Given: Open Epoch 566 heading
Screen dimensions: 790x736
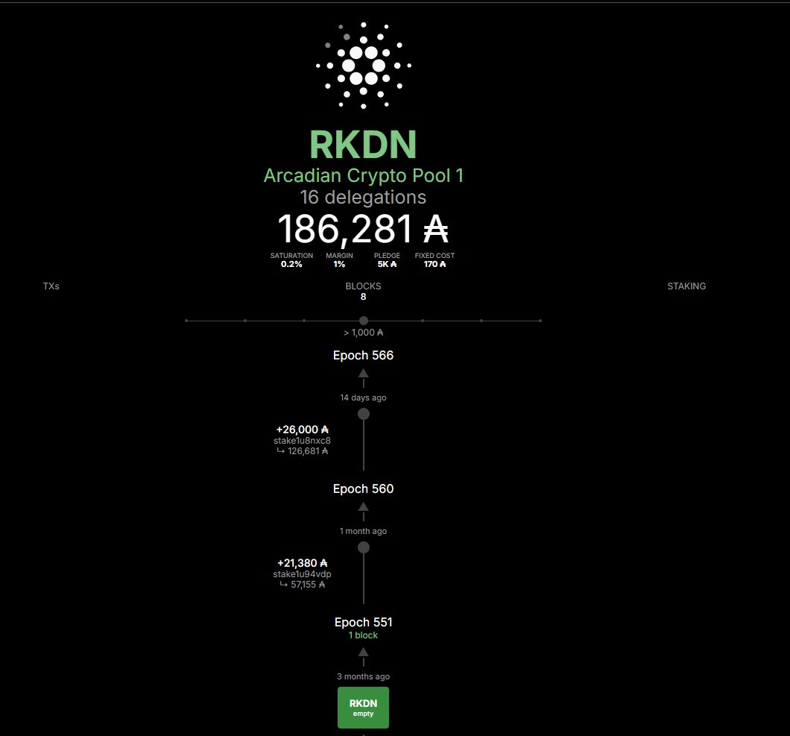Looking at the screenshot, I should click(363, 356).
